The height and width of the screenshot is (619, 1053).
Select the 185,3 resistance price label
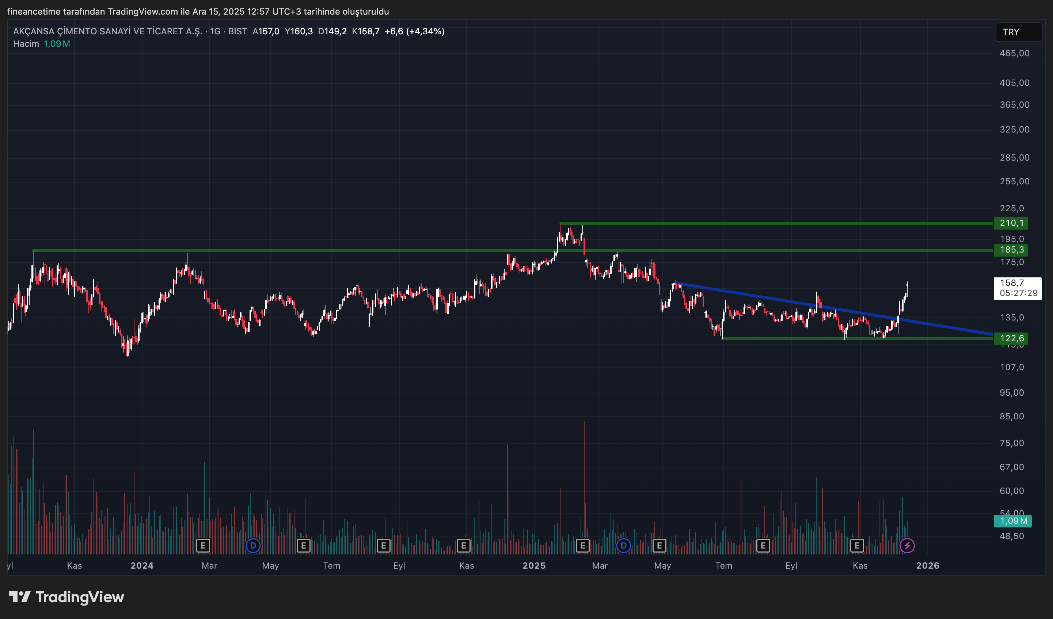[x=1011, y=250]
